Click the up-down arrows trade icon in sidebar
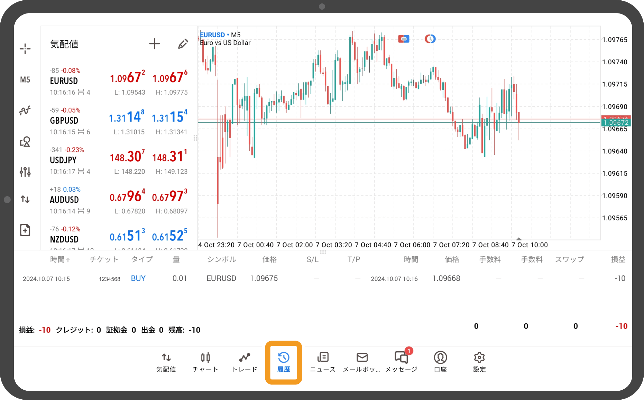Screen dimensions: 644x400 click(x=25, y=199)
